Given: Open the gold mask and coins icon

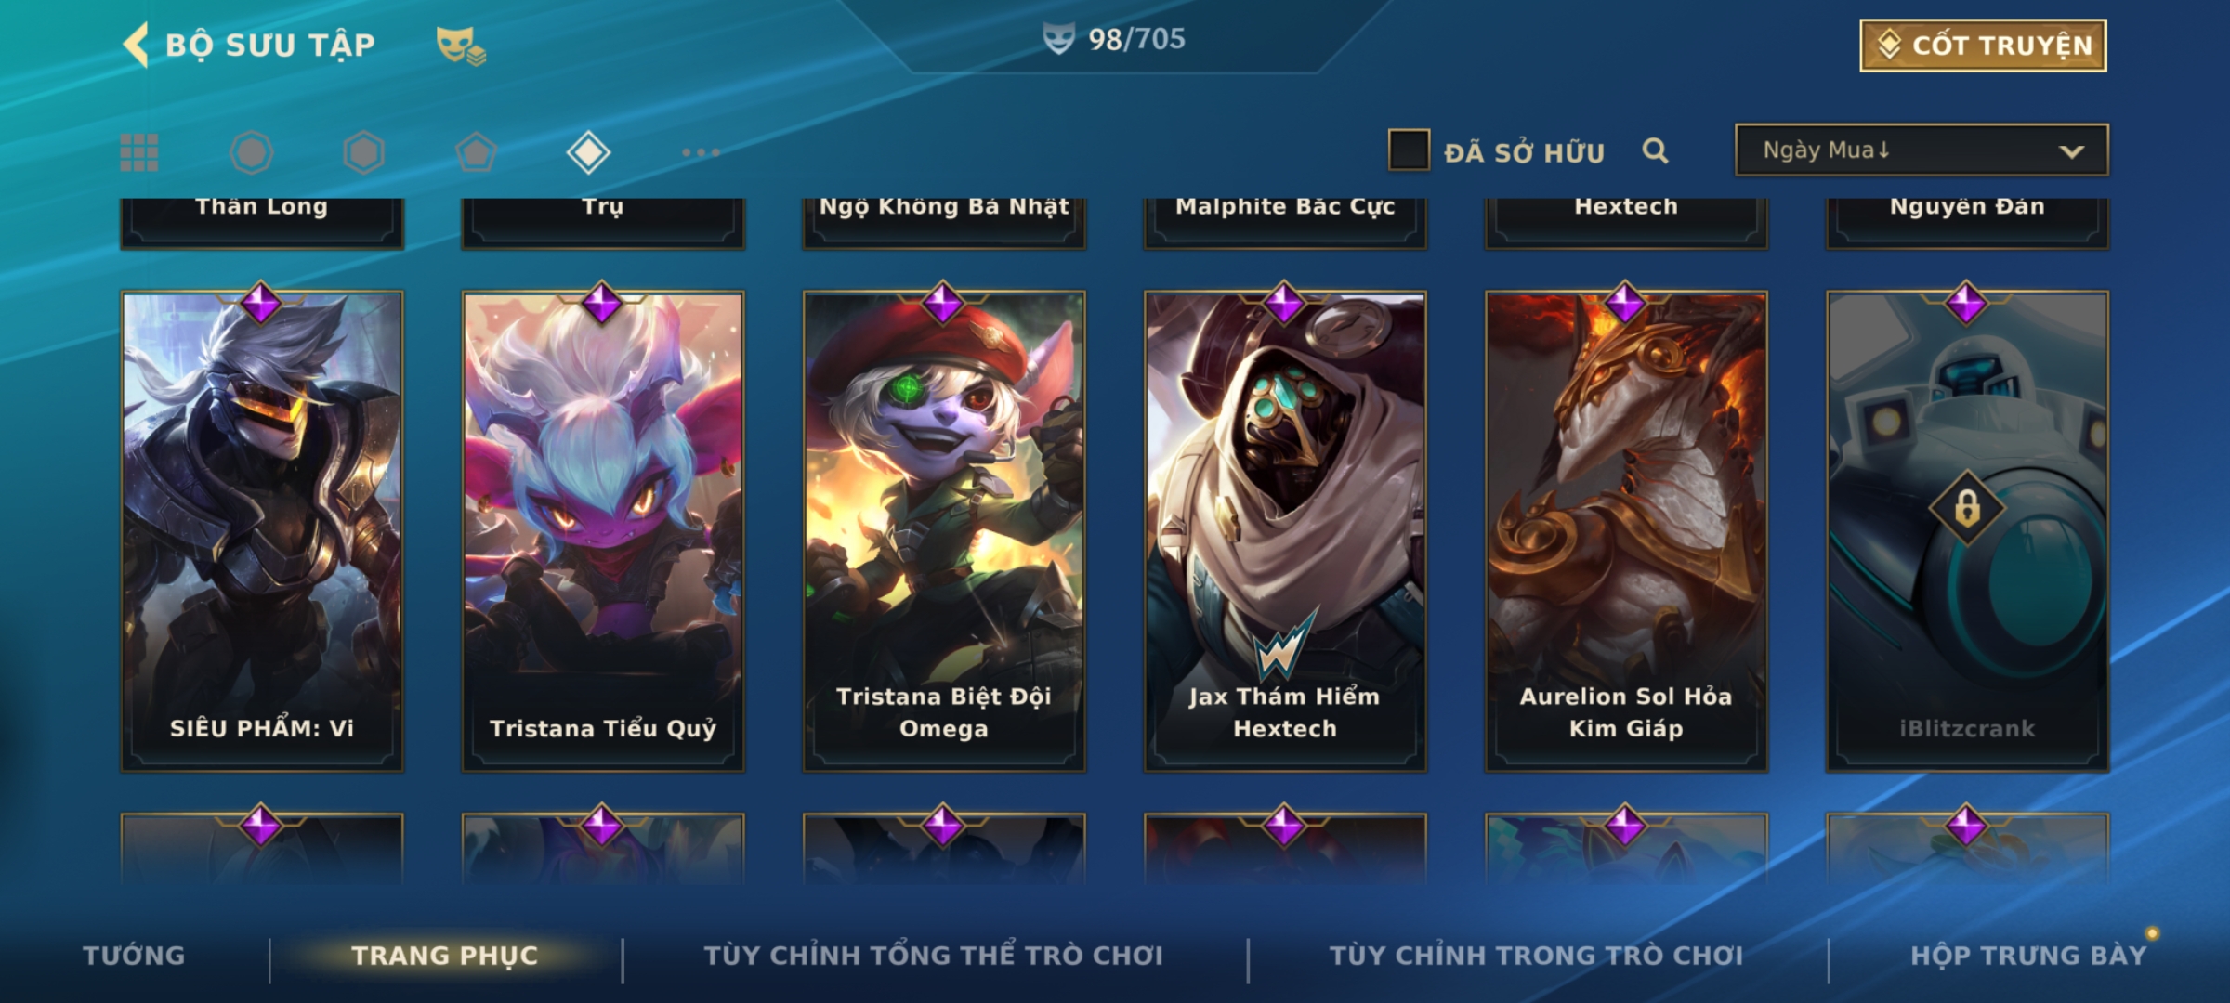Looking at the screenshot, I should pos(461,46).
